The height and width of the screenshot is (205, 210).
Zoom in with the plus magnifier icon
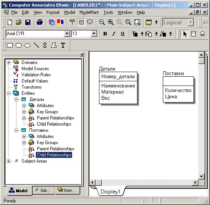111,22
